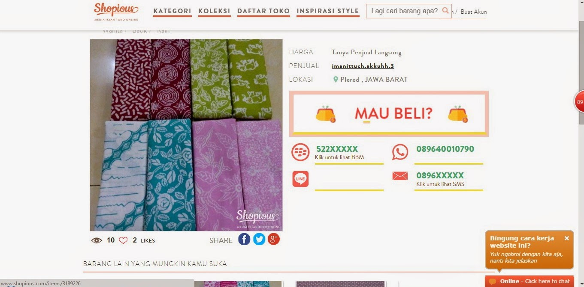
Task: Click the BBM contact icon
Action: click(300, 152)
